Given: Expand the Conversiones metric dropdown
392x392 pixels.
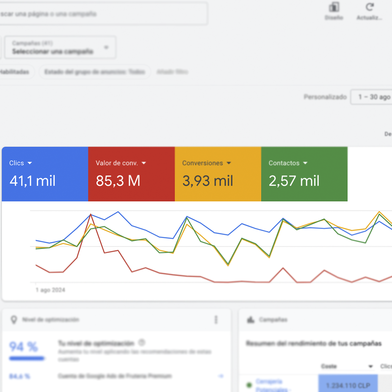Looking at the screenshot, I should click(229, 163).
